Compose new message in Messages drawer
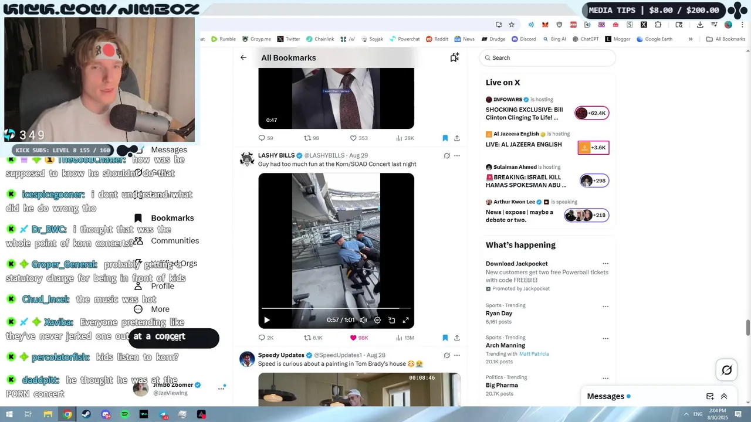Screen dimensions: 751x422 coord(710,396)
